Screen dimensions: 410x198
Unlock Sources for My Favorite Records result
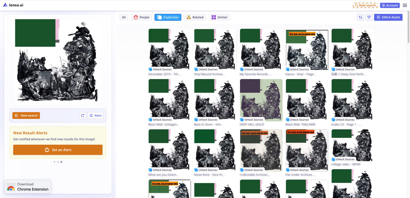[251, 69]
